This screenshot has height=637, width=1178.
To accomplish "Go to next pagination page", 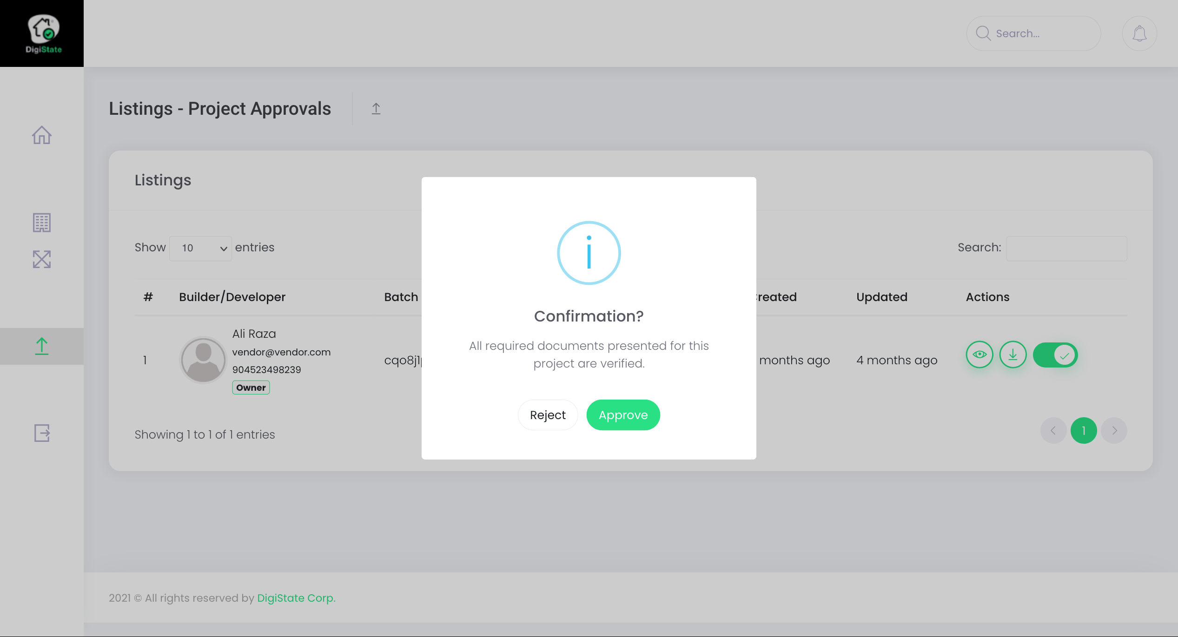I will (1114, 431).
